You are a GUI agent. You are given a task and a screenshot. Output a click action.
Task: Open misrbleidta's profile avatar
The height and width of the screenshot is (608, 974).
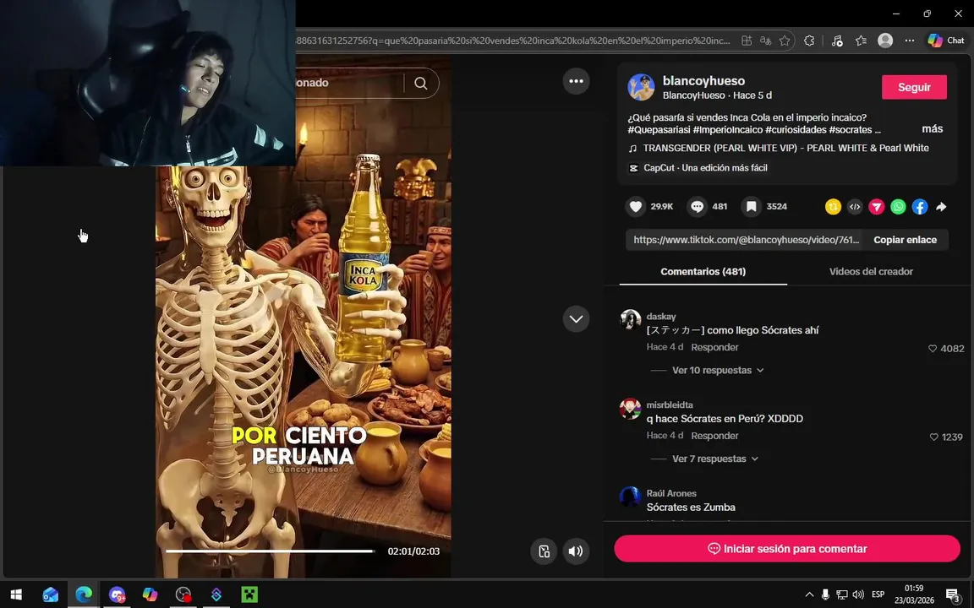pyautogui.click(x=631, y=408)
